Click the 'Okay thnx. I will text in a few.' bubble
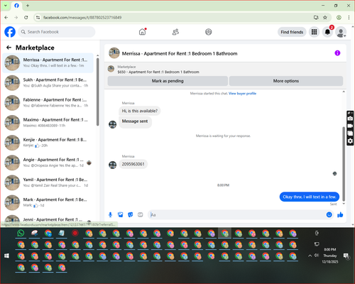The image size is (355, 284). click(x=310, y=197)
